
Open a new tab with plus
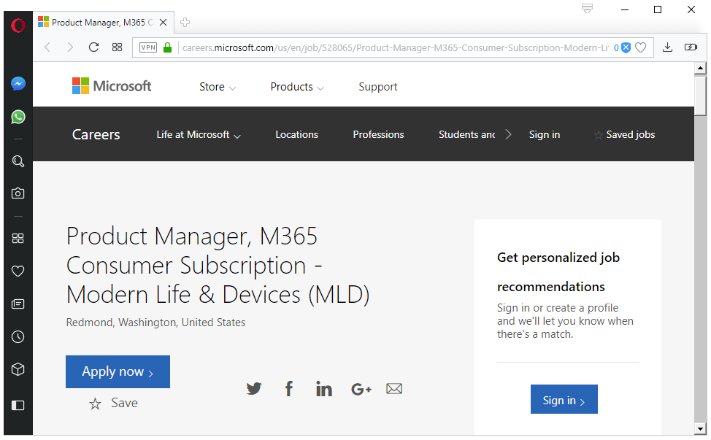coord(185,22)
